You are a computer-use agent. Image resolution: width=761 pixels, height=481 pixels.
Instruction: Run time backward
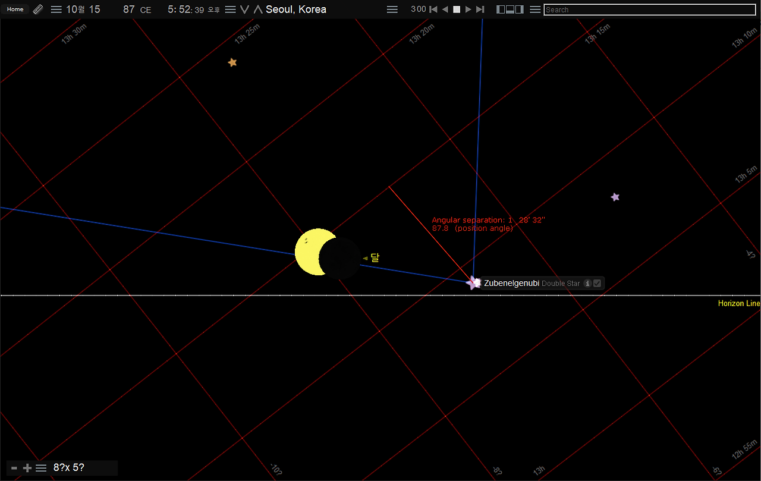(x=445, y=10)
